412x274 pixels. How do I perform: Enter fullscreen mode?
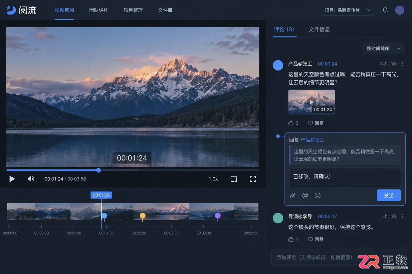(253, 179)
